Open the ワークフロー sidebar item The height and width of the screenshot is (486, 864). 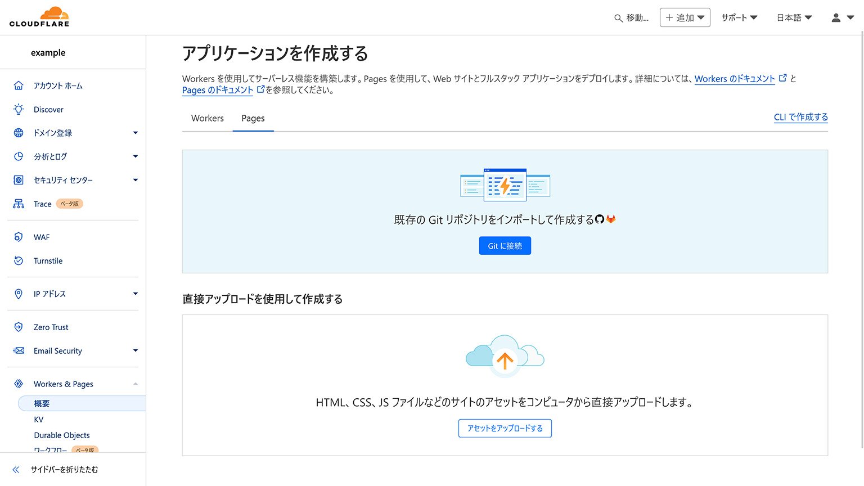tap(50, 450)
